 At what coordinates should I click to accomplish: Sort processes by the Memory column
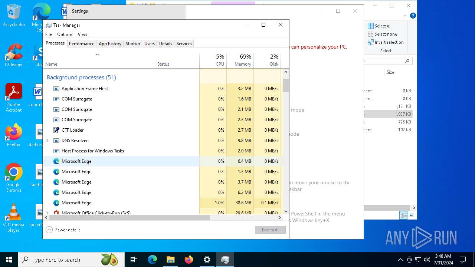pyautogui.click(x=240, y=61)
